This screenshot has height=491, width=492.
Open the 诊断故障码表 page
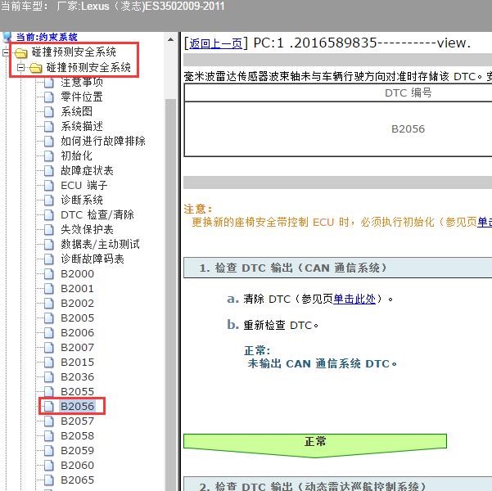93,259
